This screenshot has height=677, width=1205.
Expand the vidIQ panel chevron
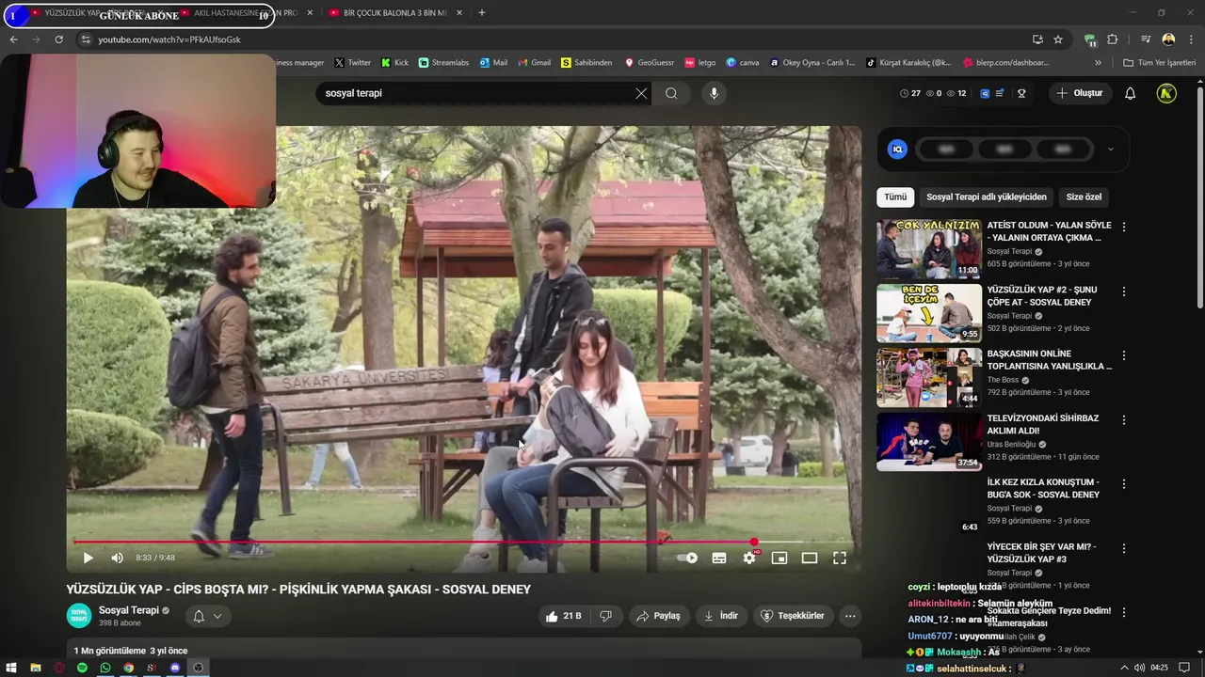point(1110,149)
